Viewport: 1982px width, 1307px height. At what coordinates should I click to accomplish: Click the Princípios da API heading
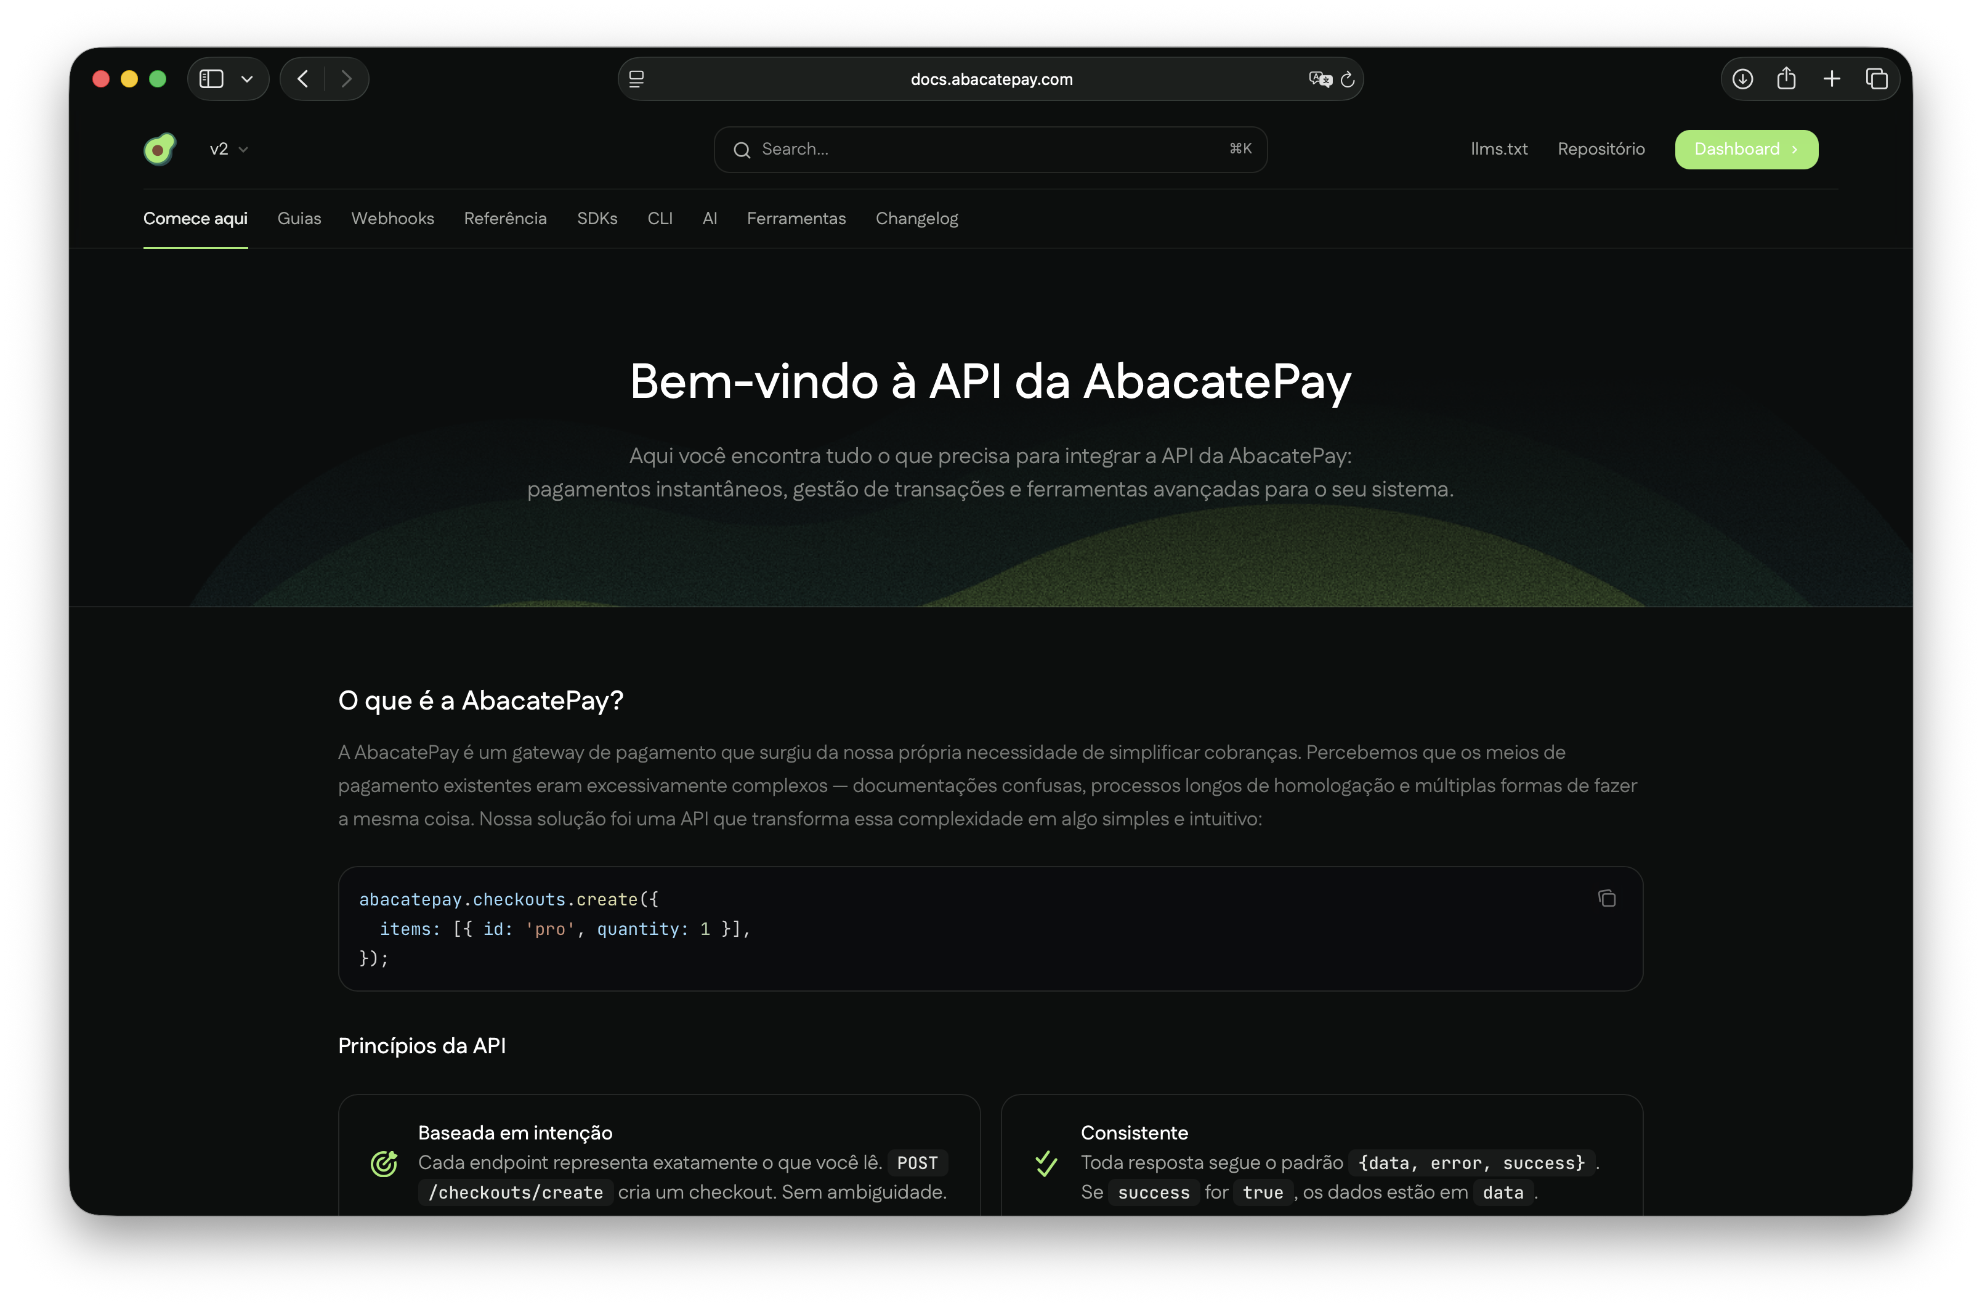click(422, 1045)
